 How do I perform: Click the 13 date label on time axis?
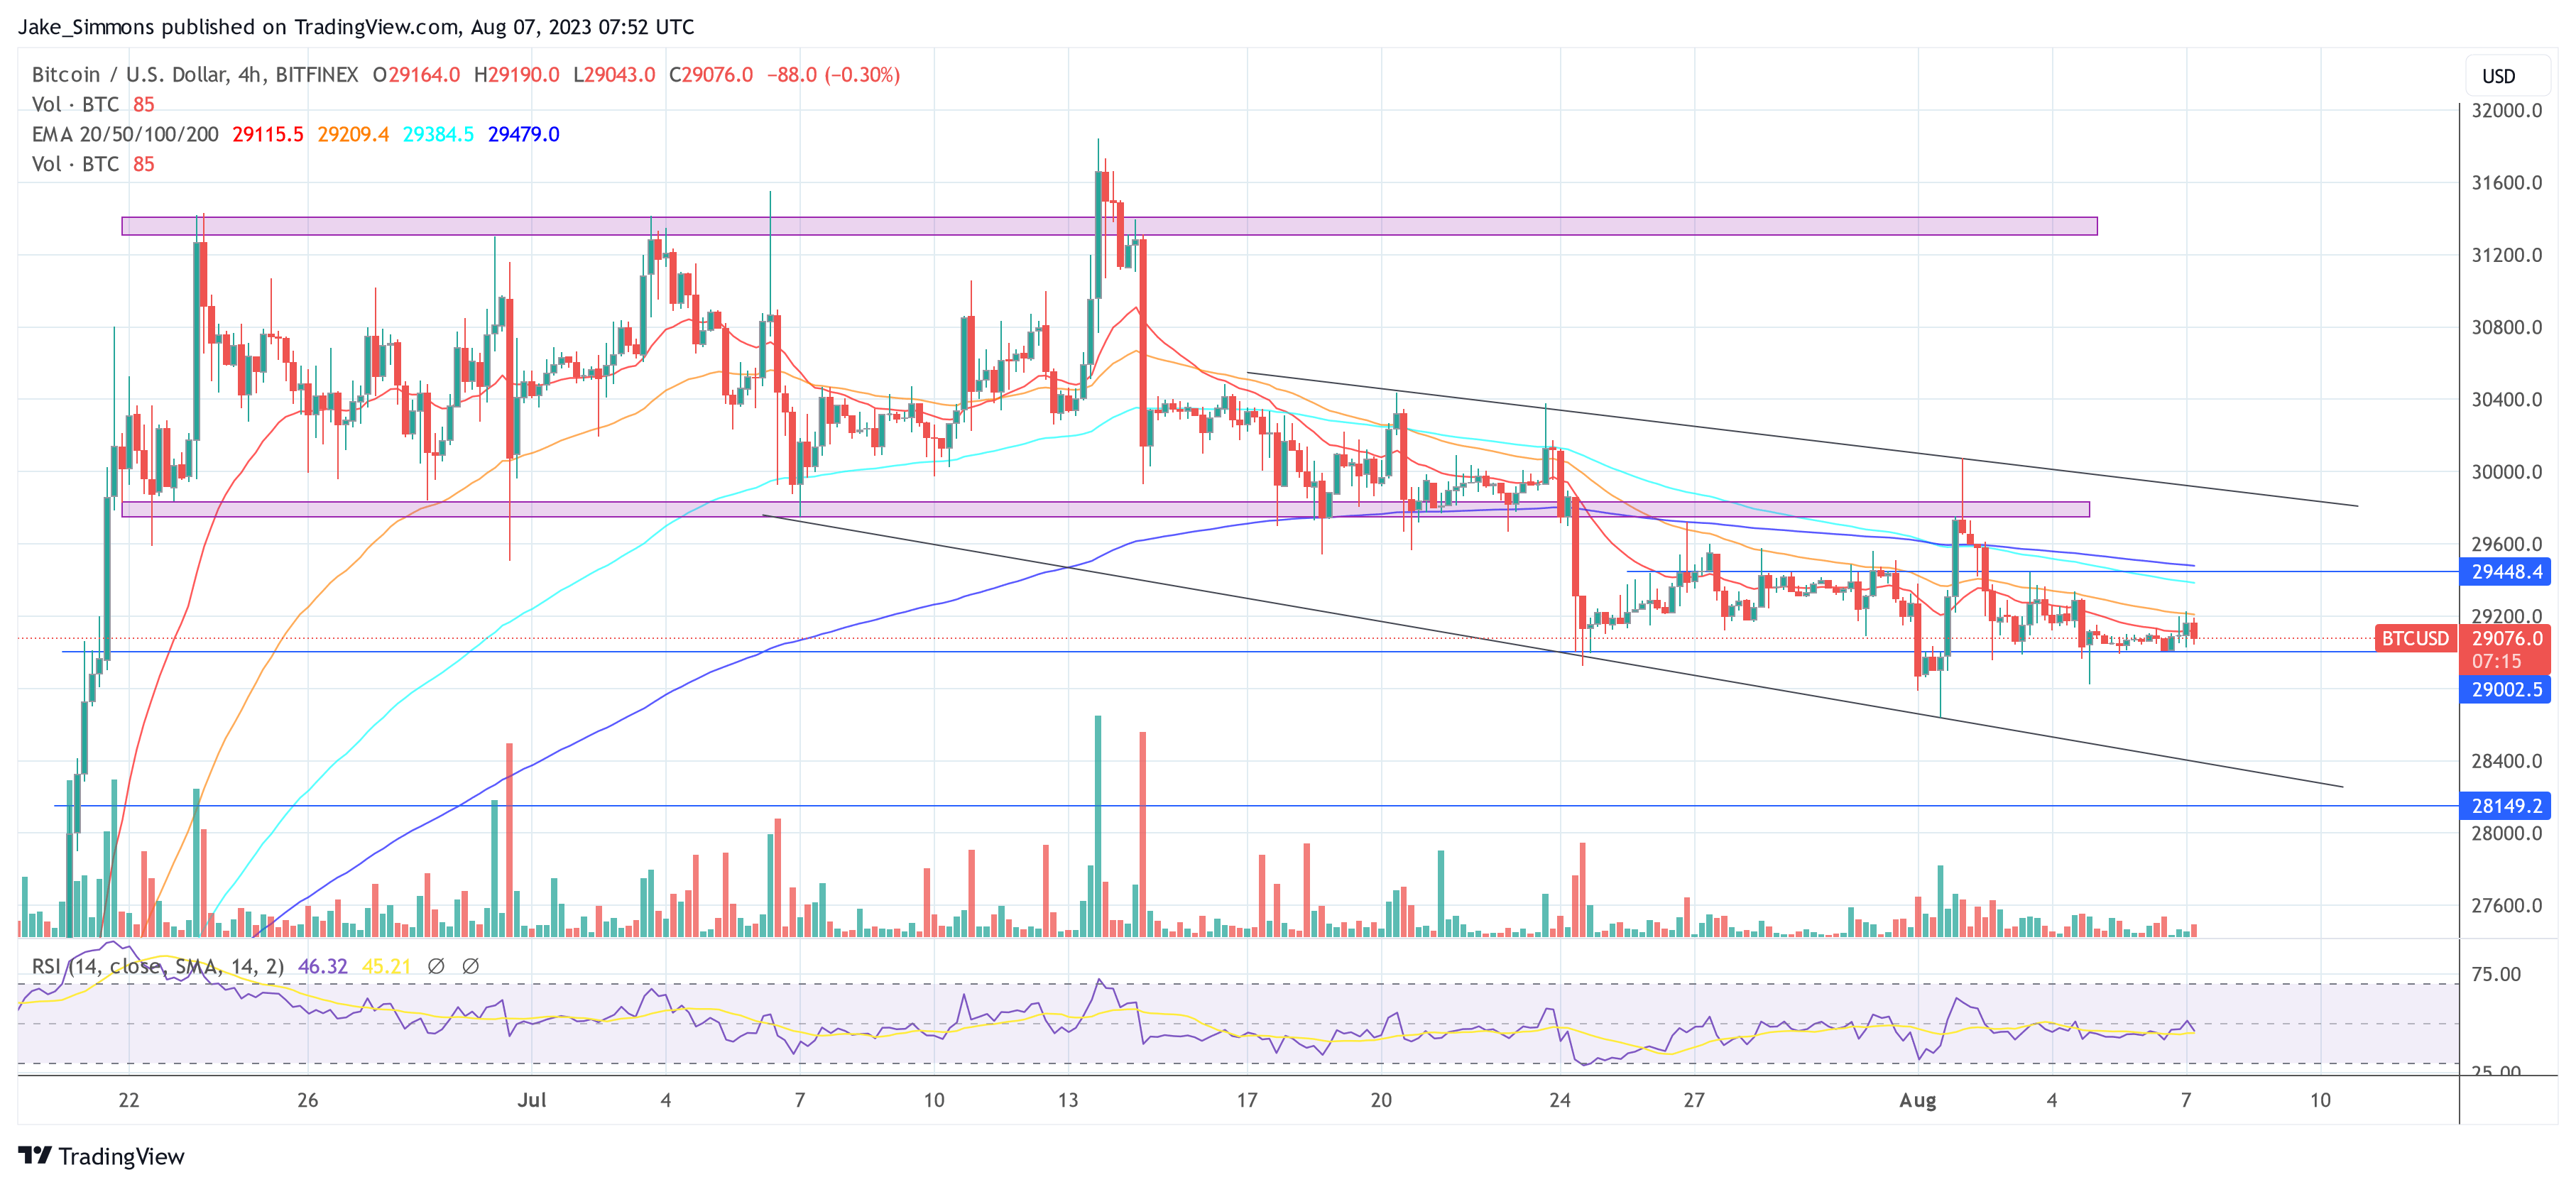pyautogui.click(x=1068, y=1100)
